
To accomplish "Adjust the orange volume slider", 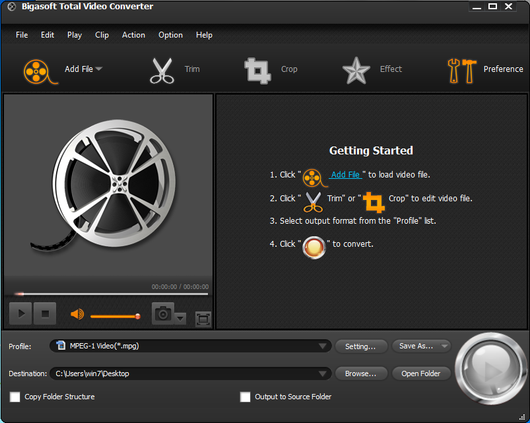I will (116, 316).
